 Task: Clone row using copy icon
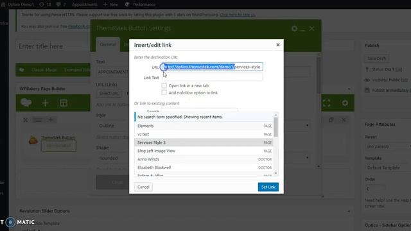331,120
